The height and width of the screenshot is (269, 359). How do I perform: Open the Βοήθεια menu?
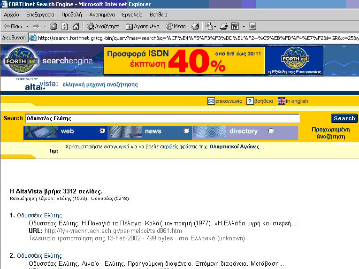159,15
